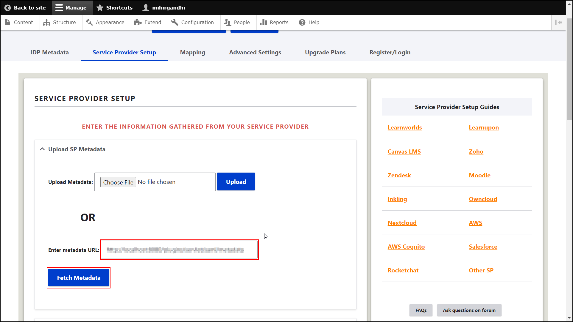Open the Advanced Settings tab
This screenshot has width=573, height=322.
coord(255,52)
